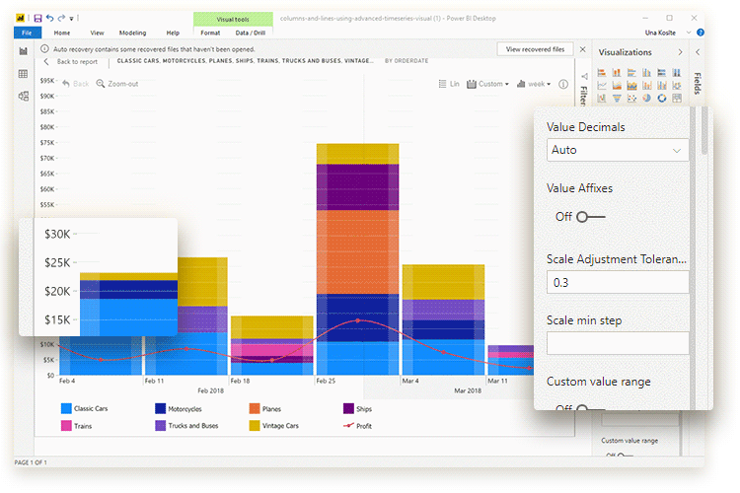The height and width of the screenshot is (493, 740).
Task: Switch to the View ribbon tab
Action: tap(97, 33)
